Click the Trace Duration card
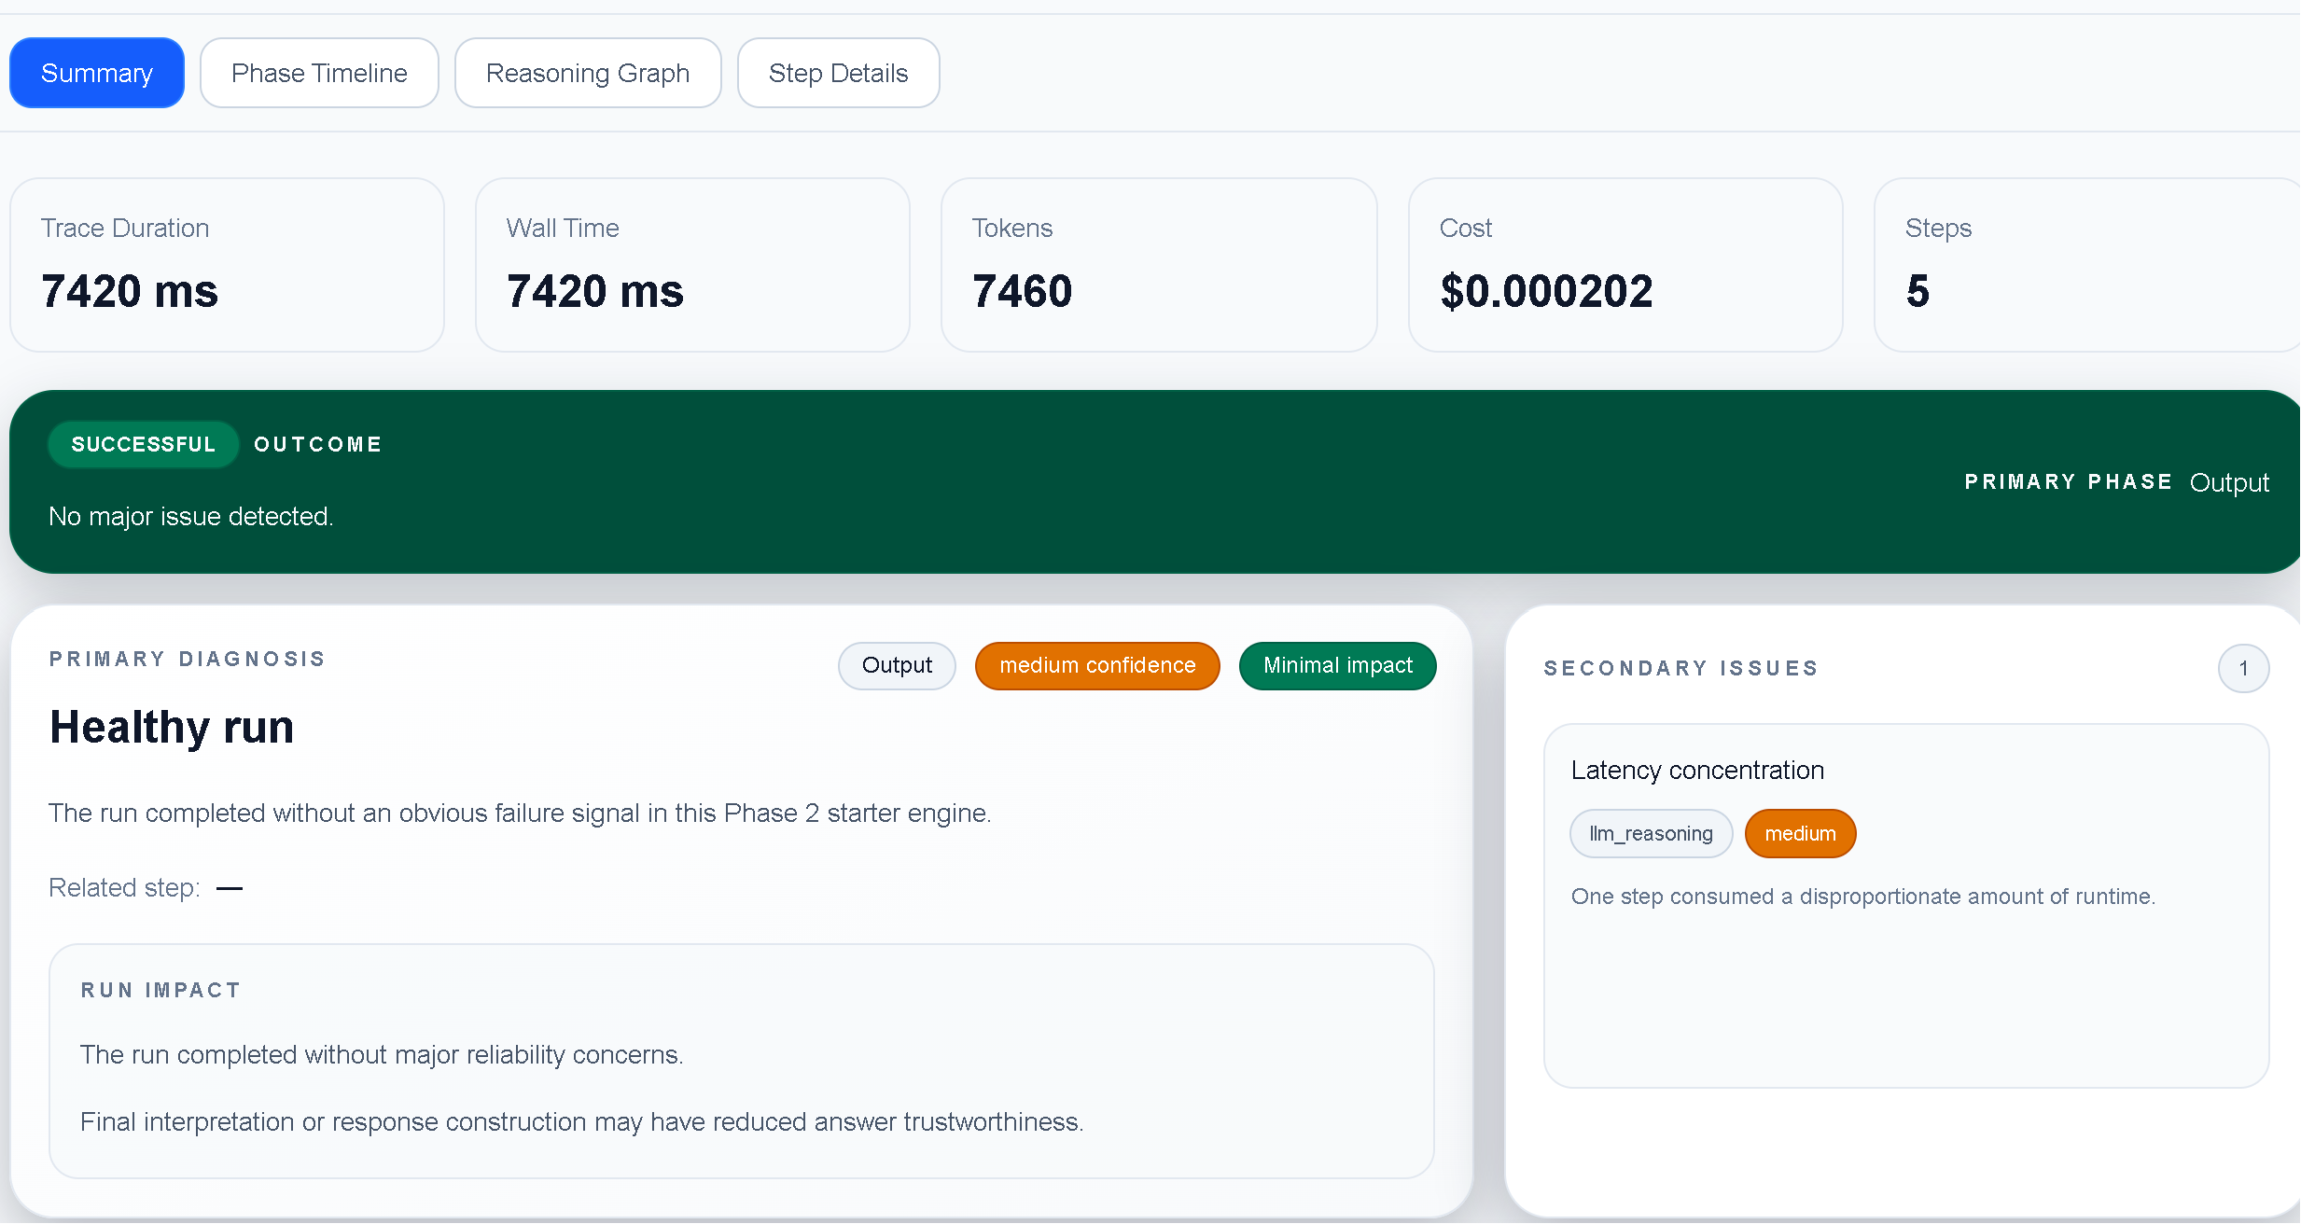 [x=227, y=265]
